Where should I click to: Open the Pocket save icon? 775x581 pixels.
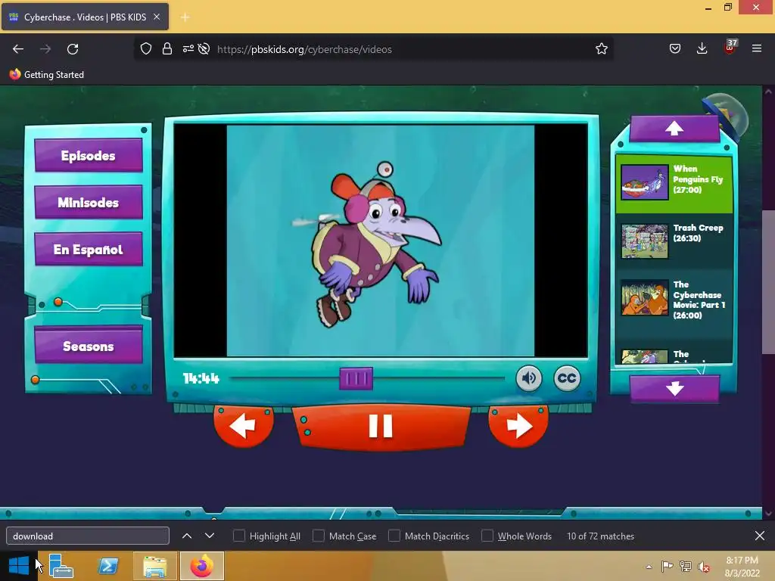pyautogui.click(x=674, y=48)
